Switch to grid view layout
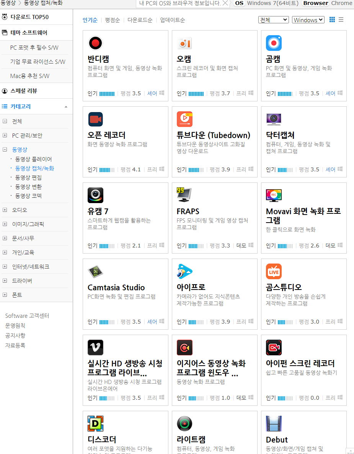 pyautogui.click(x=332, y=20)
